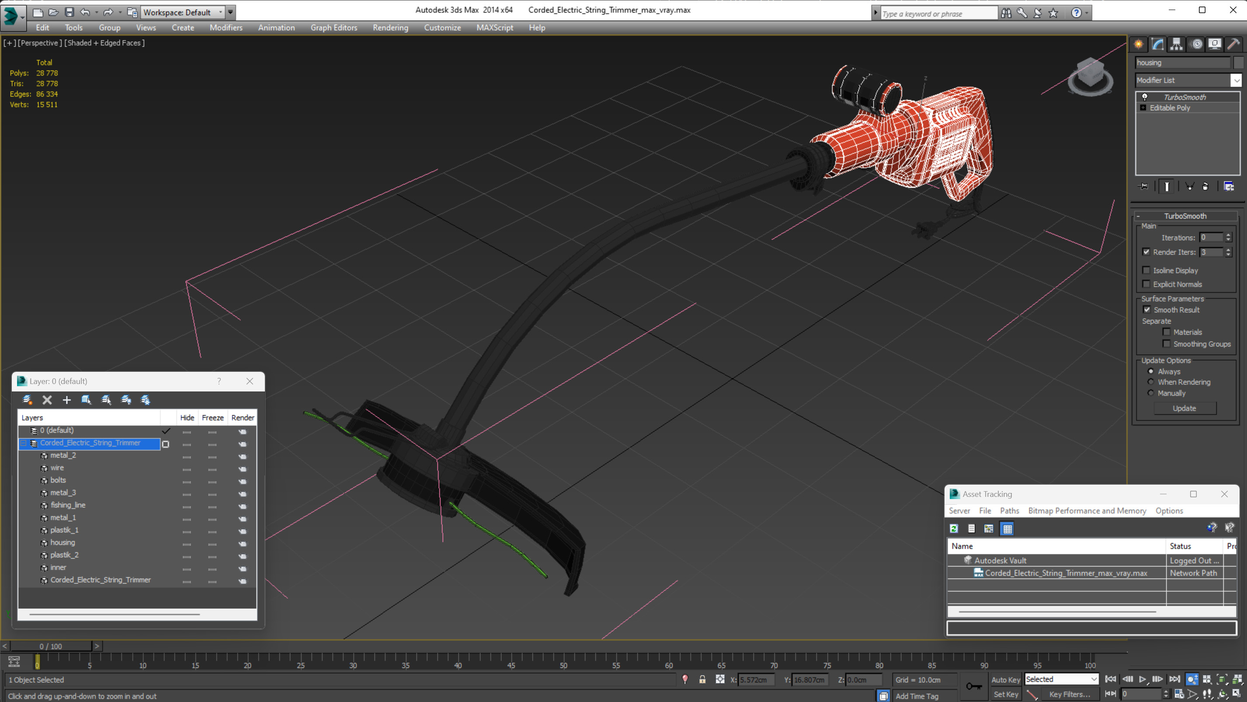1247x702 pixels.
Task: Click Add Selected Objects plus icon
Action: tap(67, 400)
